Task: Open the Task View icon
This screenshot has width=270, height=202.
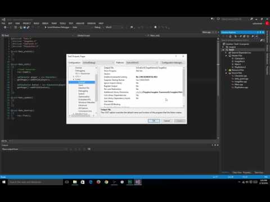Action: click(67, 182)
